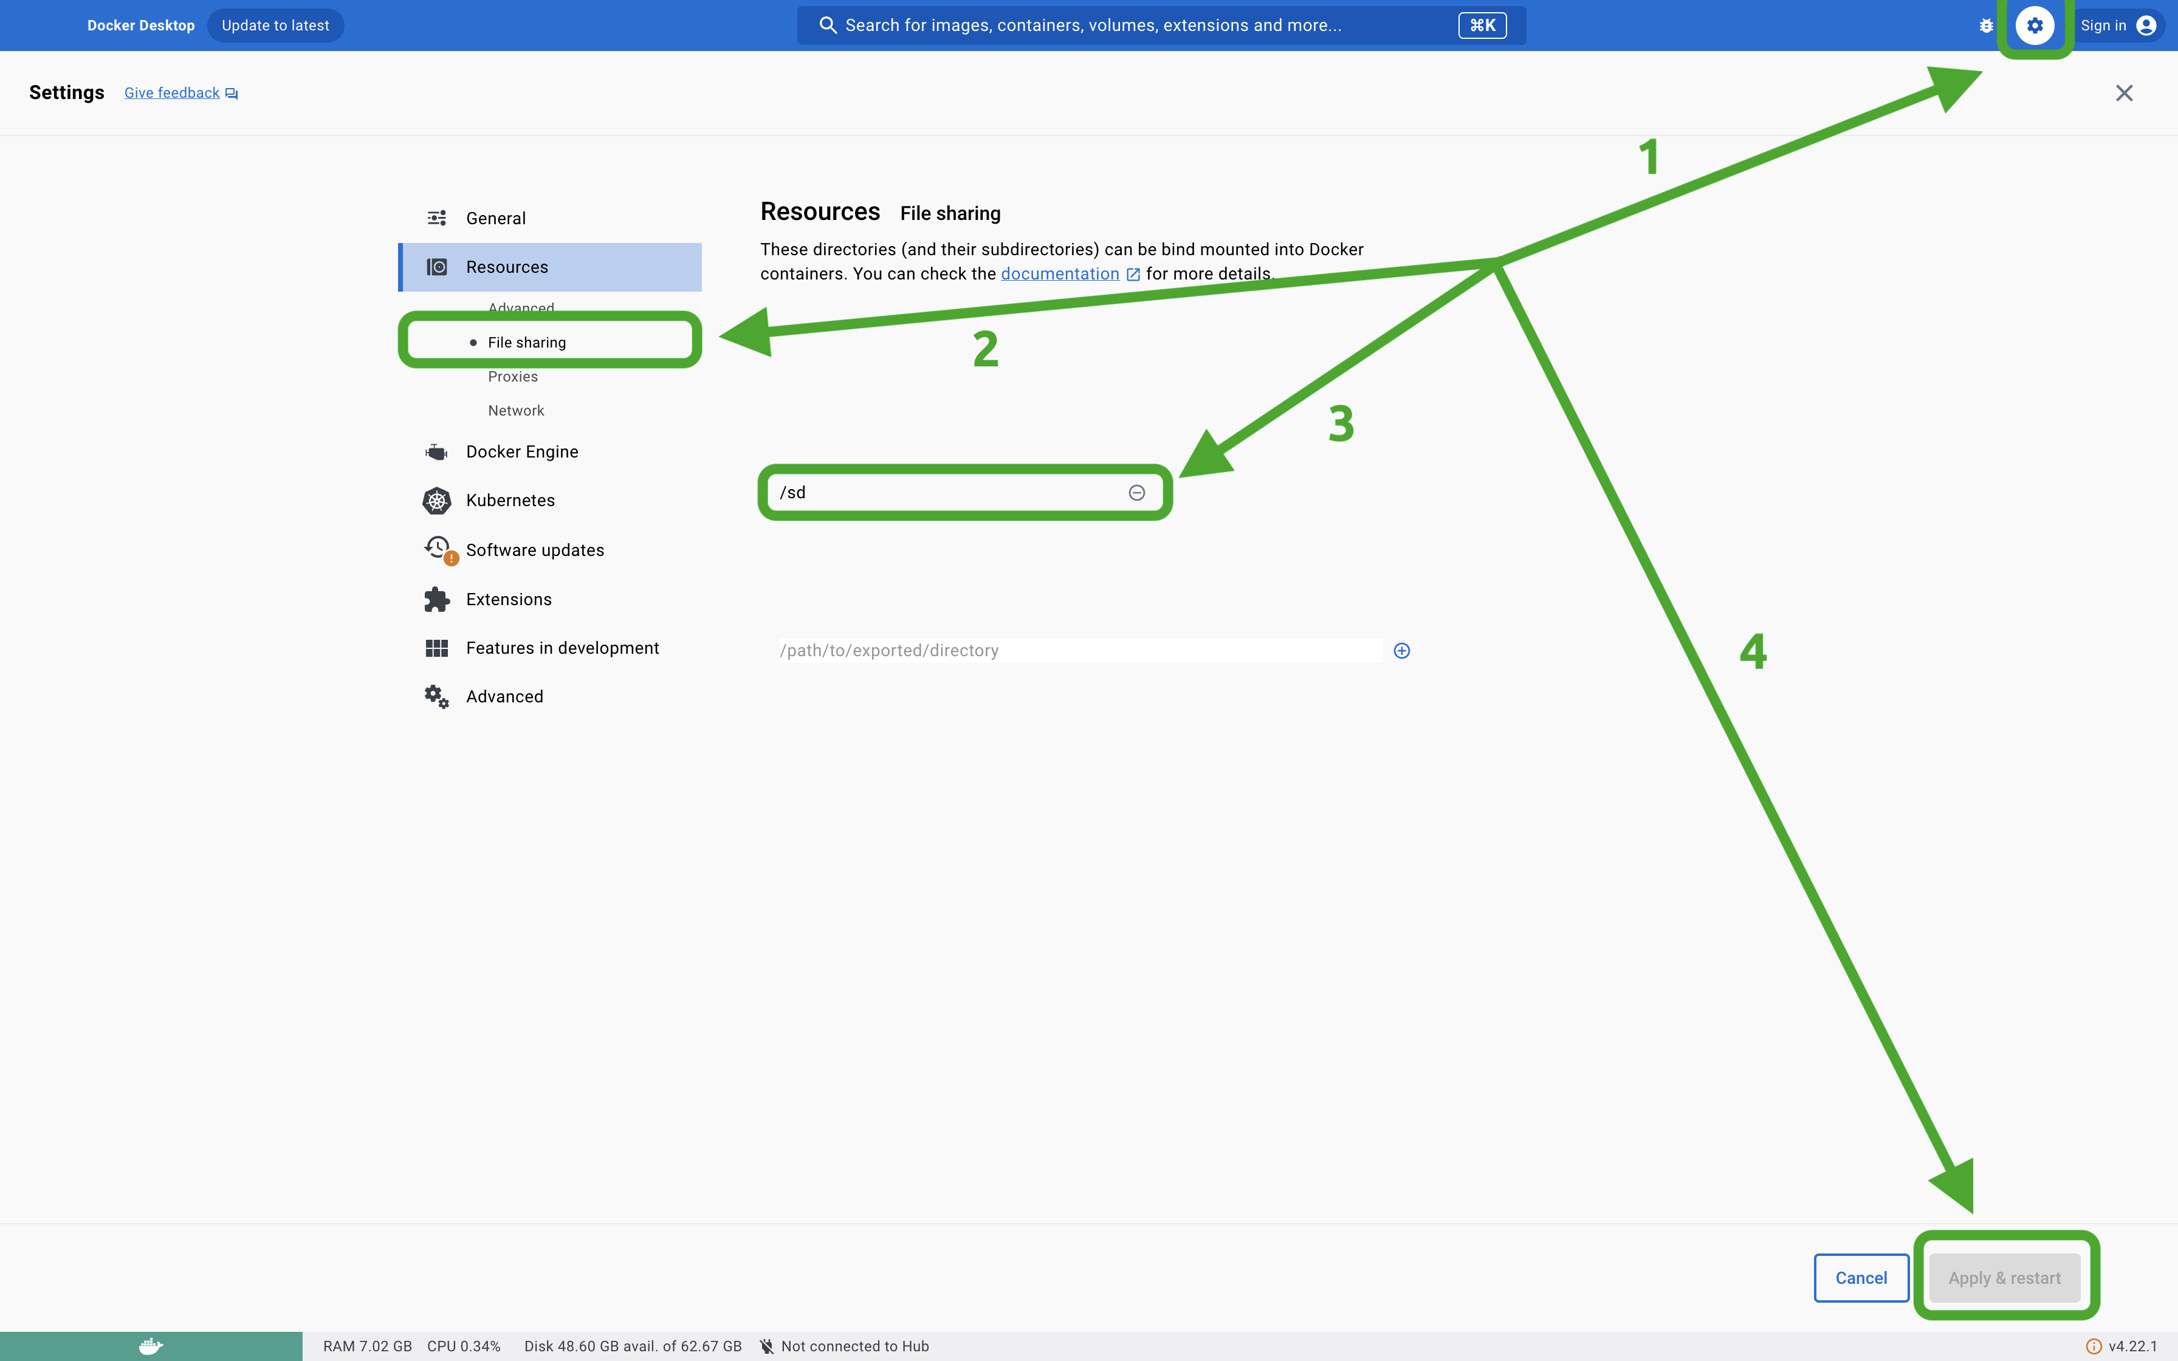Viewport: 2178px width, 1361px height.
Task: Close the Settings panel with X
Action: 2124,93
